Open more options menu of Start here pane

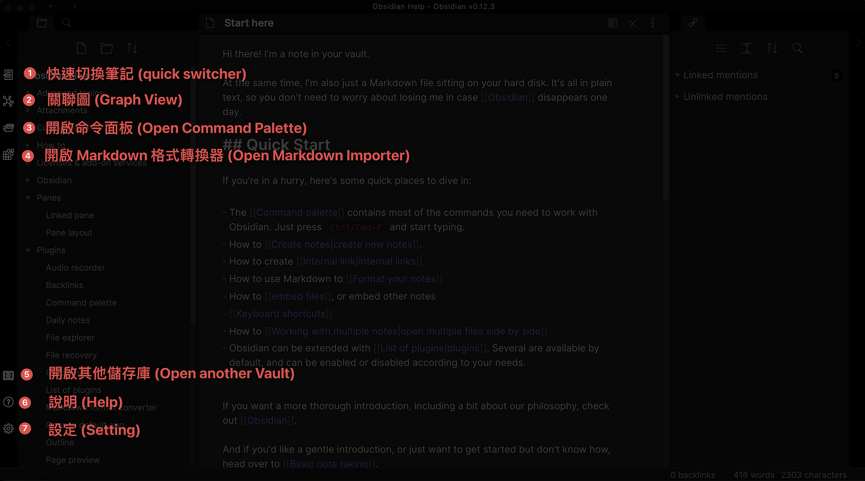pos(653,23)
